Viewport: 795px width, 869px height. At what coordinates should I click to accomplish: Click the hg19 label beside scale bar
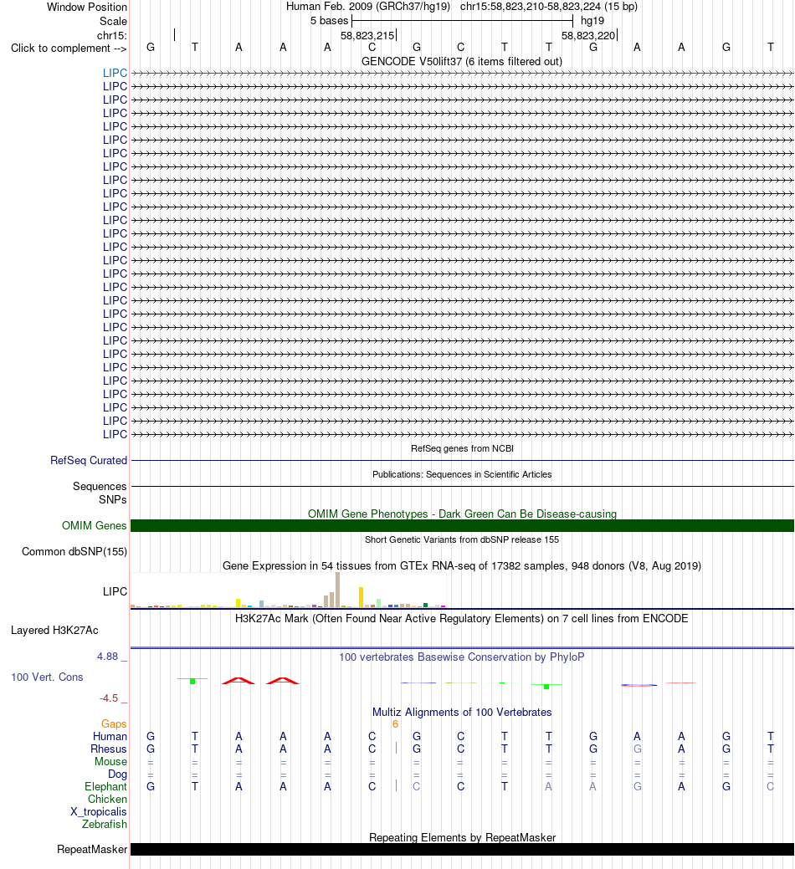point(592,21)
